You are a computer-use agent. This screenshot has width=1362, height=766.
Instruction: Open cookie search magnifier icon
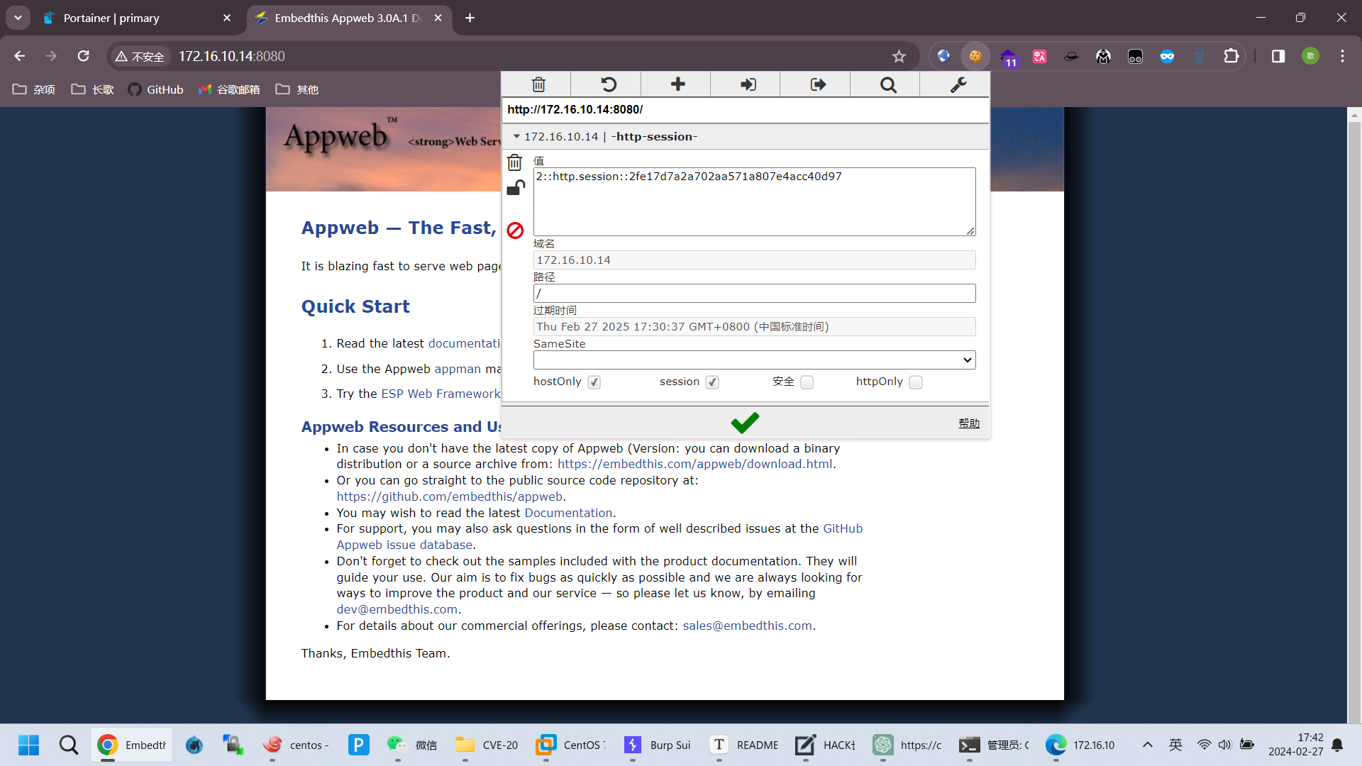coord(887,84)
